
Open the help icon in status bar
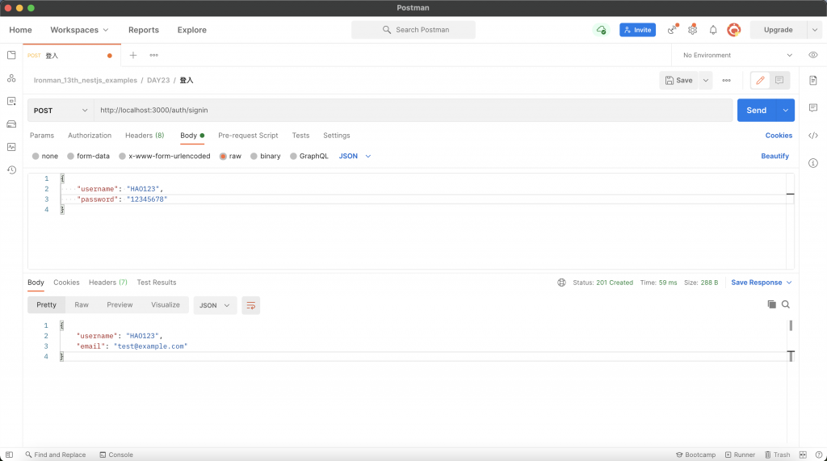819,455
